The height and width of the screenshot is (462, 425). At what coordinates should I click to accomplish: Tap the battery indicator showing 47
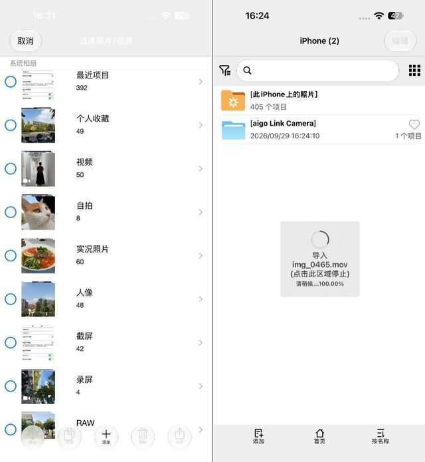[x=395, y=15]
